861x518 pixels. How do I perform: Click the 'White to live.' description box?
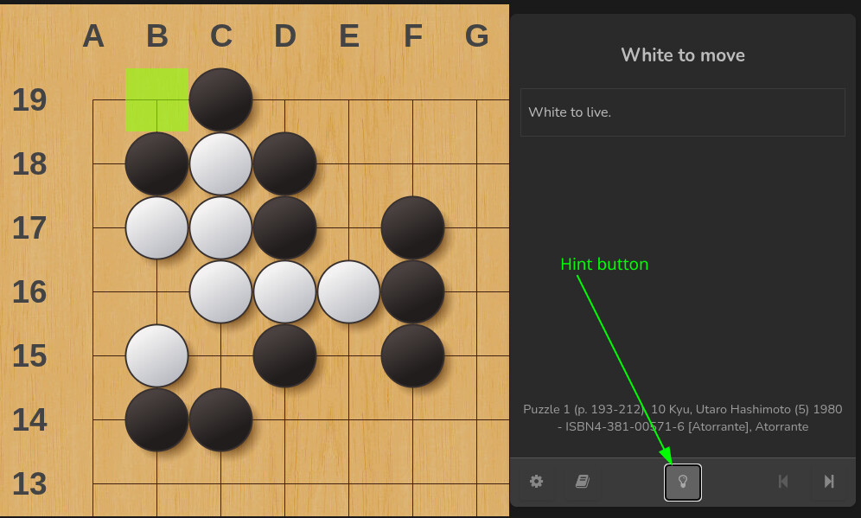[683, 112]
